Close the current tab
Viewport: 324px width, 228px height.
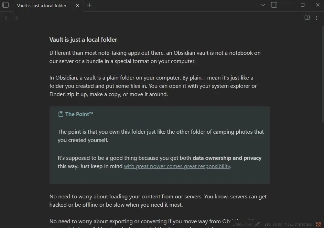tap(77, 6)
